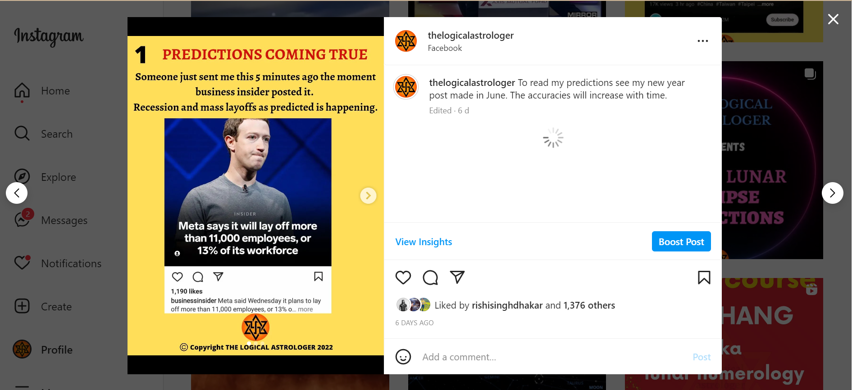Save the post with bookmark icon
The image size is (852, 390).
[x=704, y=278]
